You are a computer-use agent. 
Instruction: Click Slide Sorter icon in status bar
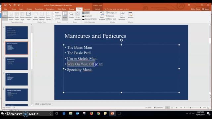(x=172, y=107)
